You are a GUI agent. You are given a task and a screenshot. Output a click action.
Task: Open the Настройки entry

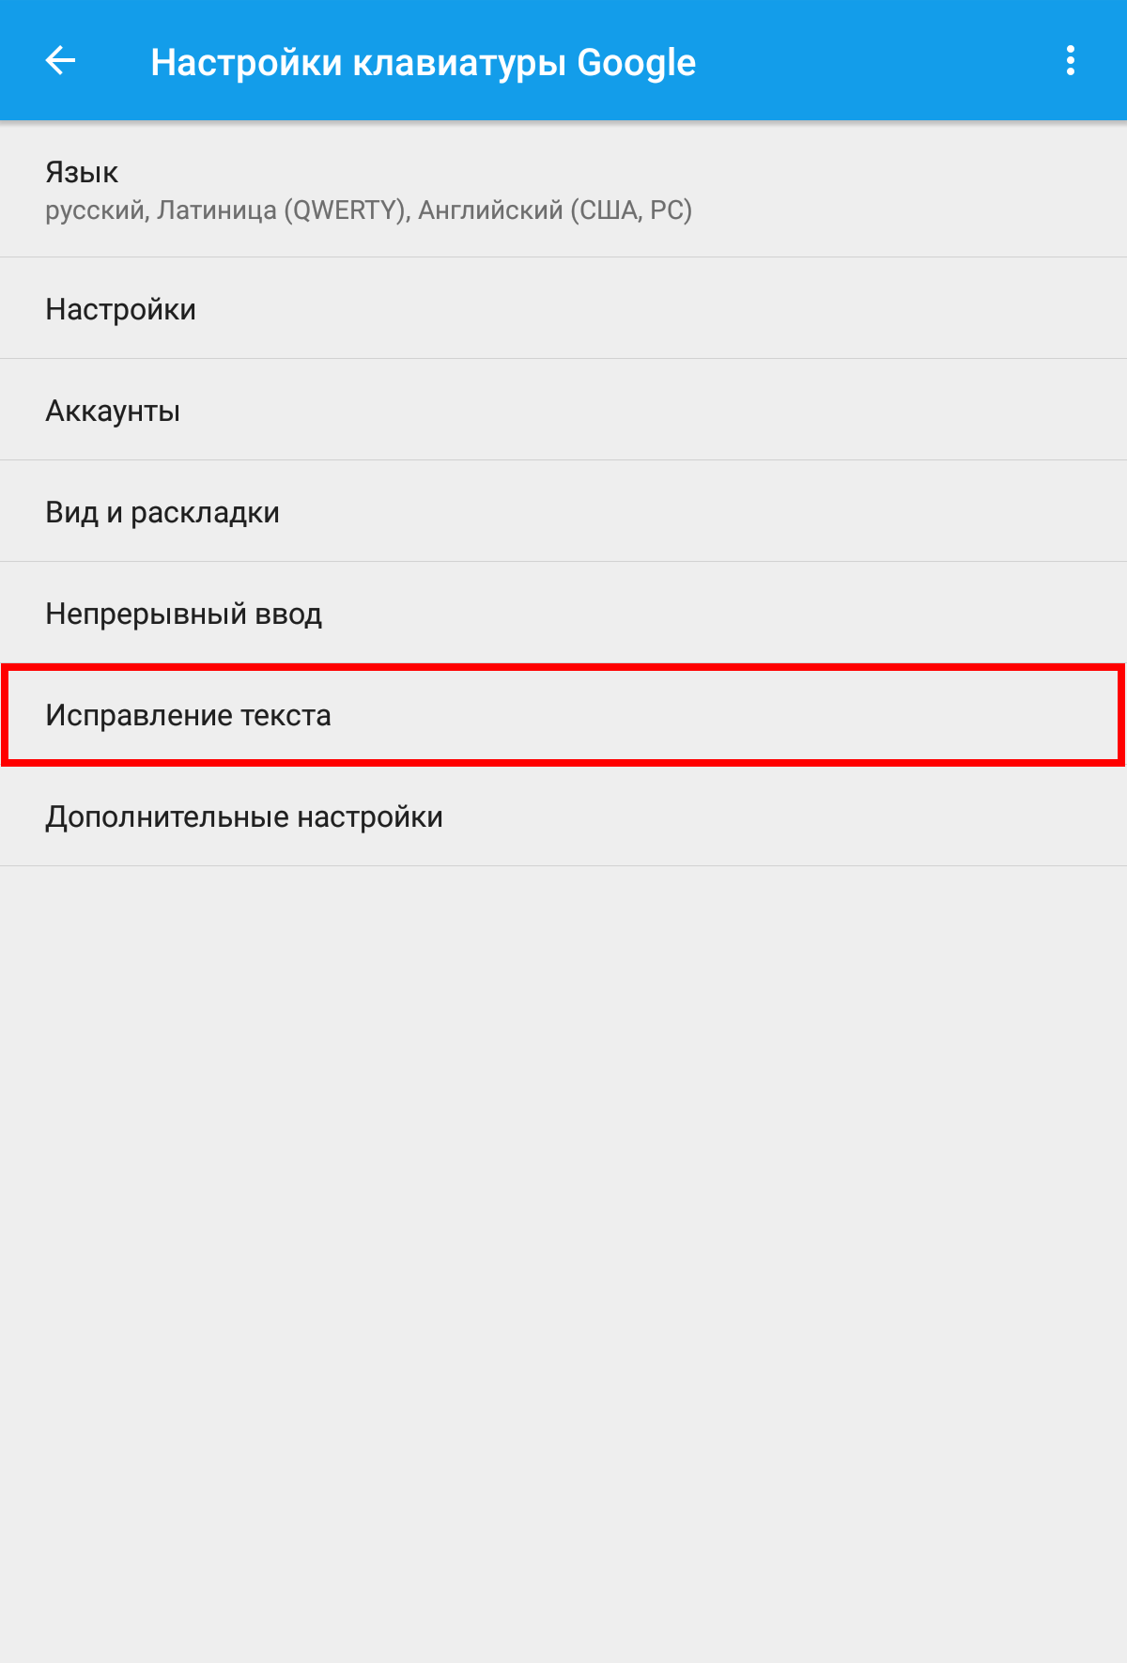[x=563, y=309]
